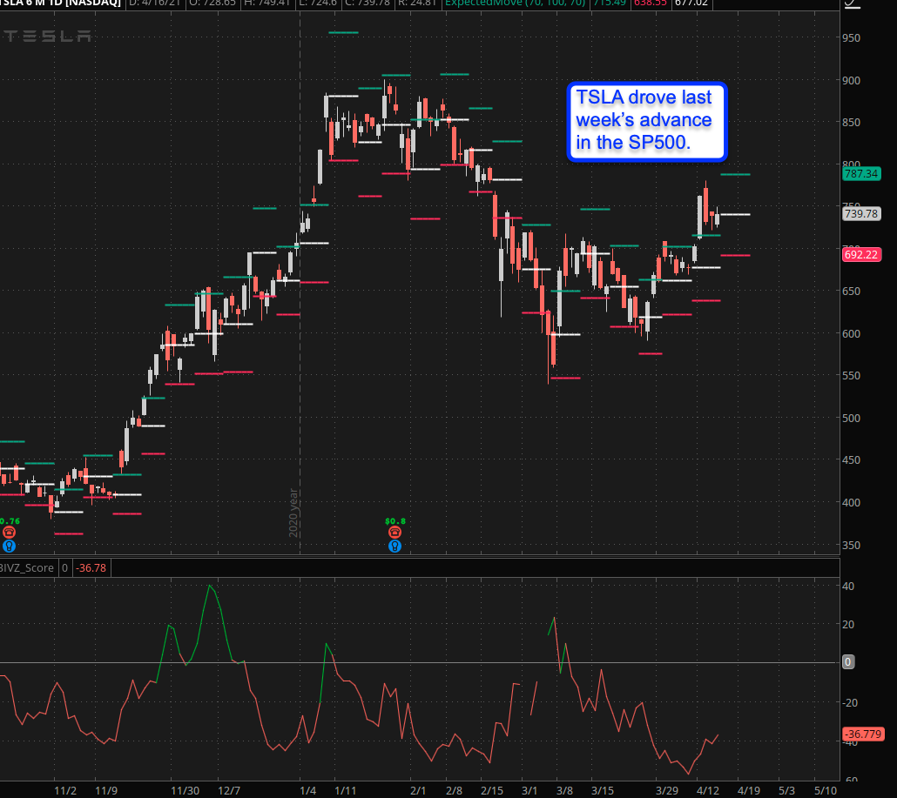
Task: Click the green 787.34 price bubble
Action: (861, 173)
